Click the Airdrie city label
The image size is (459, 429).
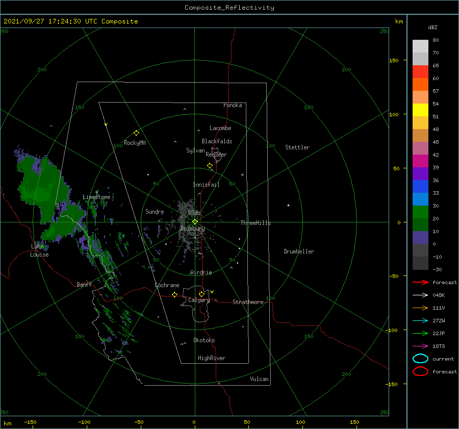point(201,272)
